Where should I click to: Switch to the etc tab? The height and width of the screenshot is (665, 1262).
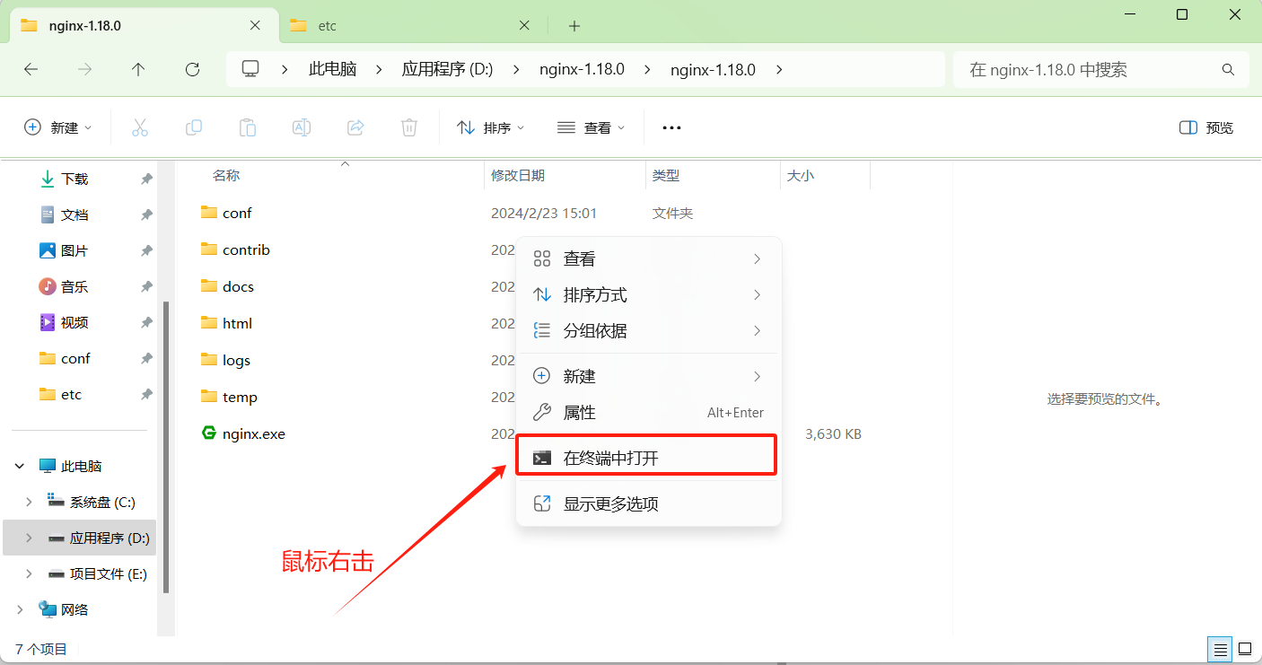[414, 26]
